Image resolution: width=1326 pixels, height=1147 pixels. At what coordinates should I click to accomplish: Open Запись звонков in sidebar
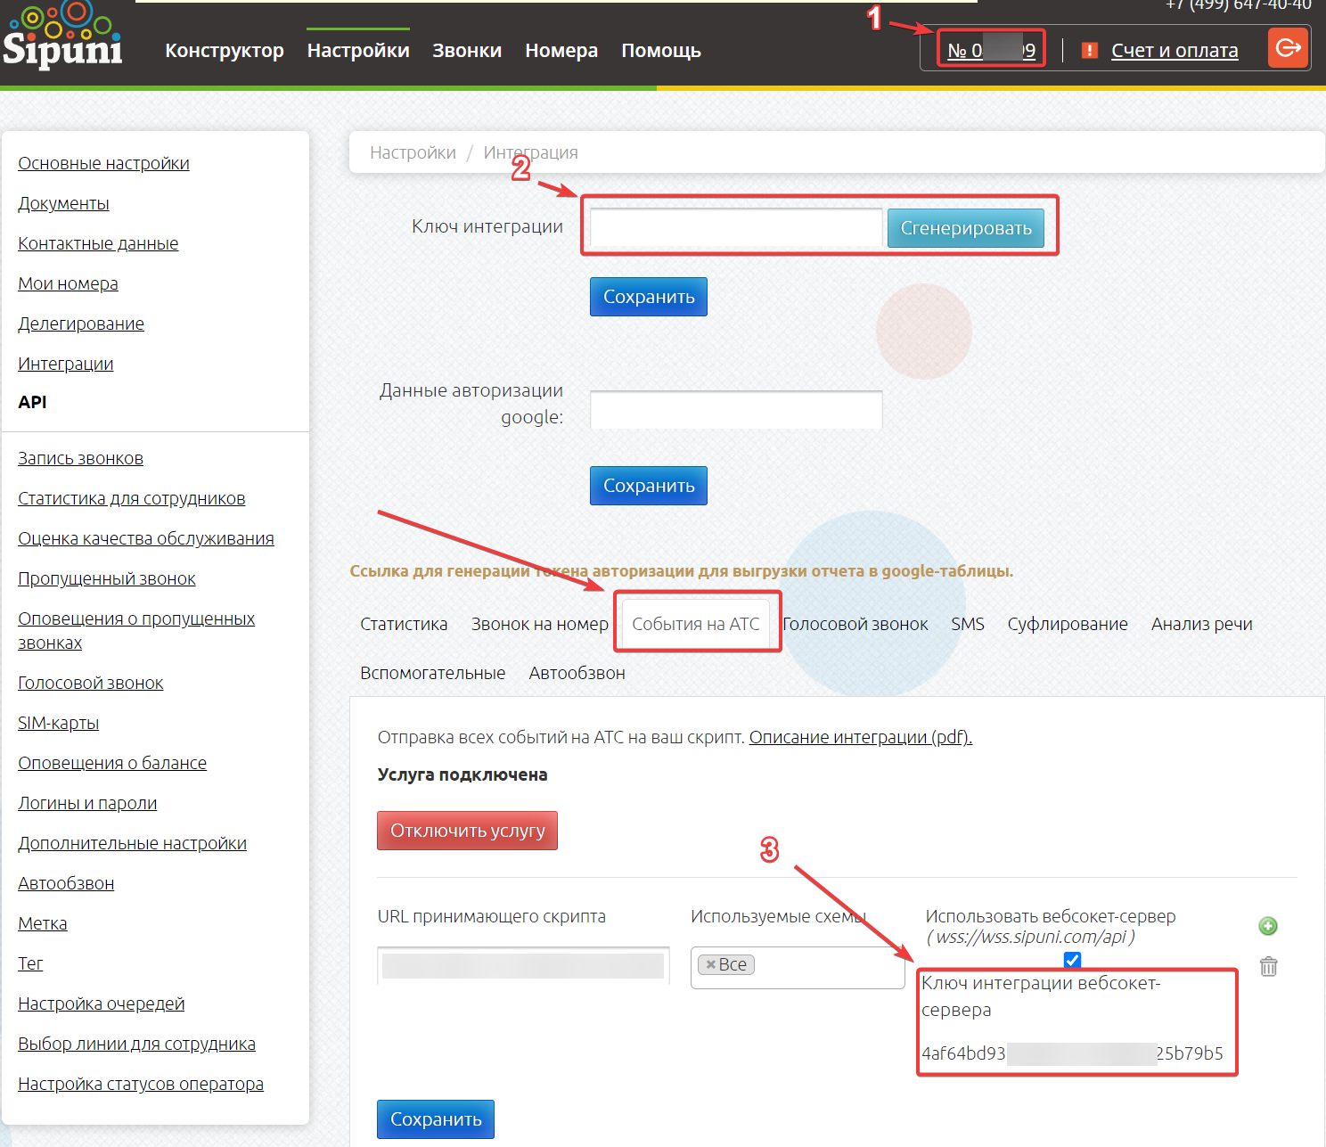click(80, 458)
